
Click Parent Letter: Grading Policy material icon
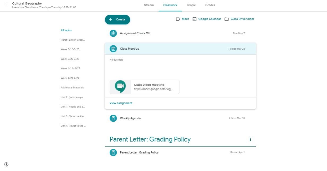pyautogui.click(x=113, y=152)
